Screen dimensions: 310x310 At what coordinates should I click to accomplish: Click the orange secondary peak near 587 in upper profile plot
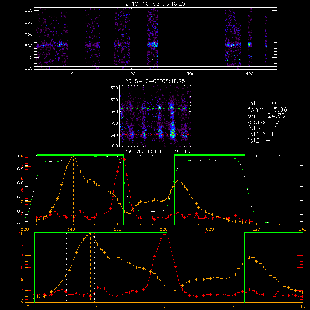click(179, 180)
